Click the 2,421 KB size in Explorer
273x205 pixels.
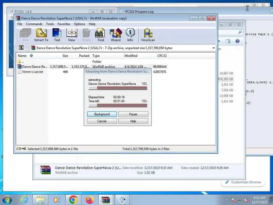(x=227, y=101)
